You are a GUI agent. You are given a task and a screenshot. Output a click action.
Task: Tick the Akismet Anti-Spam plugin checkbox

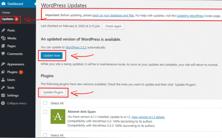tap(45, 112)
